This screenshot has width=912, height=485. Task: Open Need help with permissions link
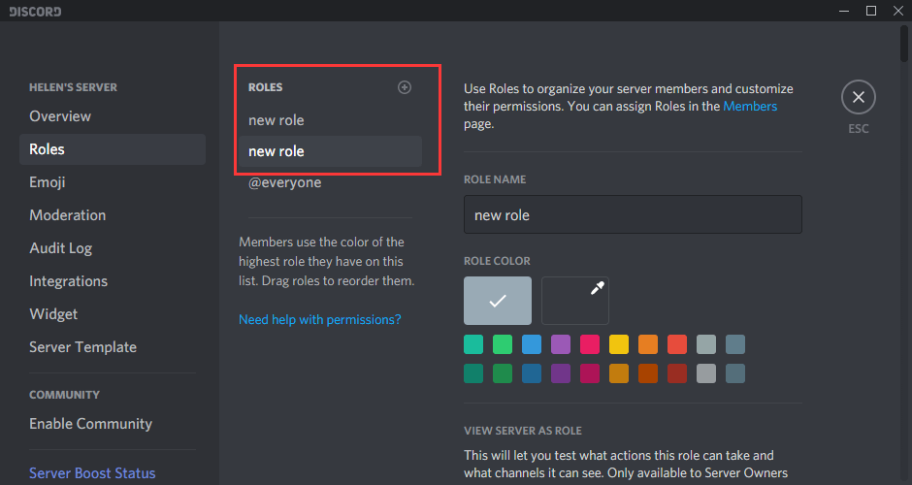point(320,319)
